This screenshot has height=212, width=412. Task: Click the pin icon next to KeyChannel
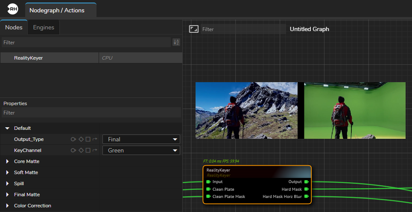[x=73, y=150]
